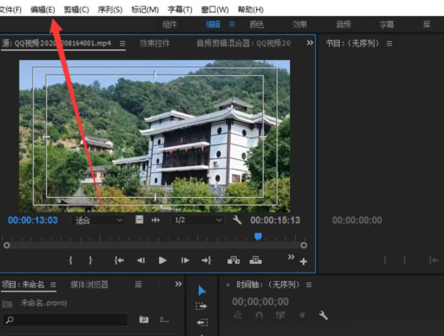Click source timecode 00:00:13:03
Screen dimensions: 444x336
pos(33,220)
